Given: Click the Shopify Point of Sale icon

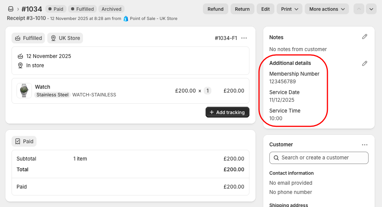Looking at the screenshot, I should tap(126, 18).
